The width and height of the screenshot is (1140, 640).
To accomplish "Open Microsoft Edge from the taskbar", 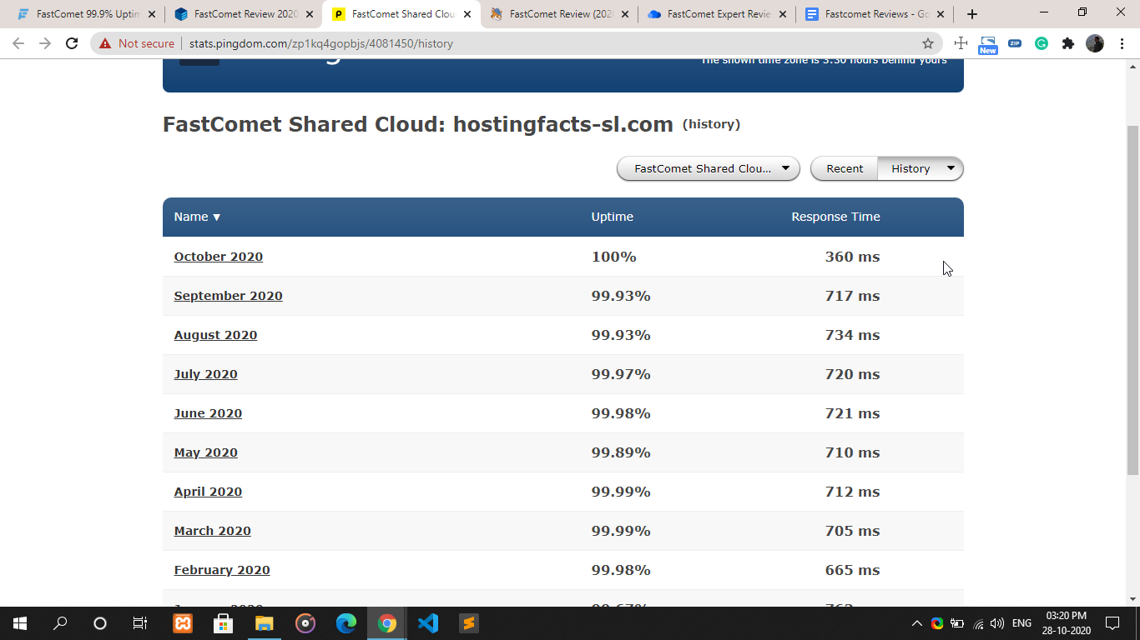I will point(346,623).
